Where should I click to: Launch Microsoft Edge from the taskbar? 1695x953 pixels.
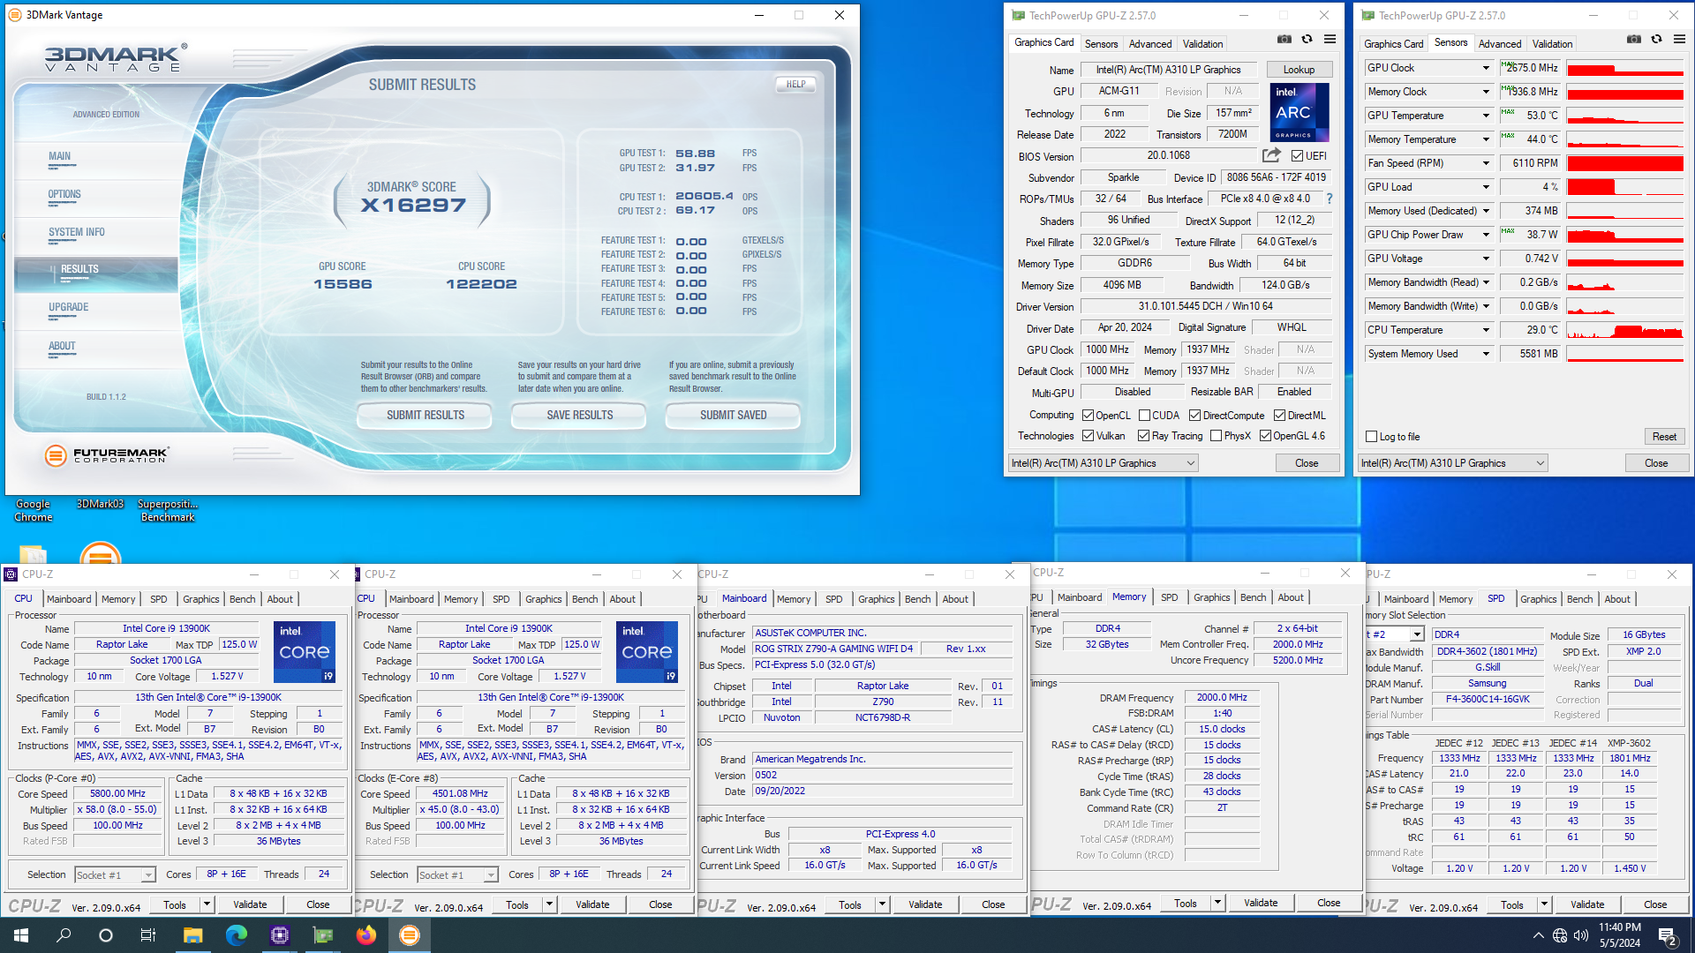pos(237,935)
